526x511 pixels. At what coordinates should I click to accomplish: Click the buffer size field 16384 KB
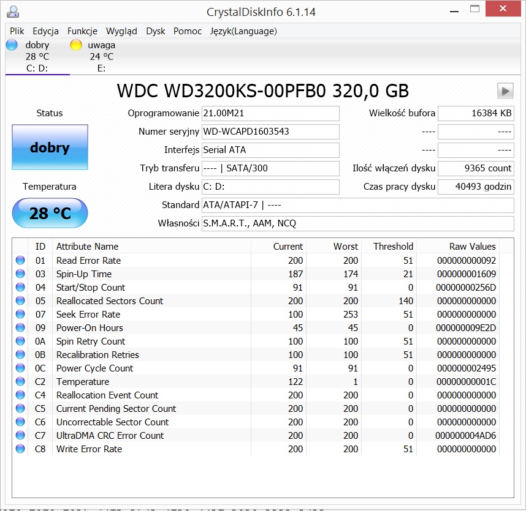476,113
